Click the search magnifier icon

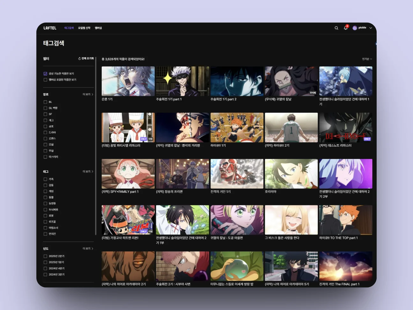(x=336, y=28)
